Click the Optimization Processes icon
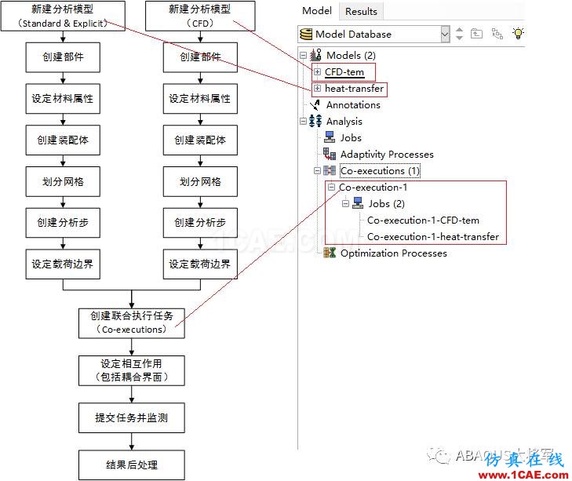The image size is (572, 481). coord(330,253)
